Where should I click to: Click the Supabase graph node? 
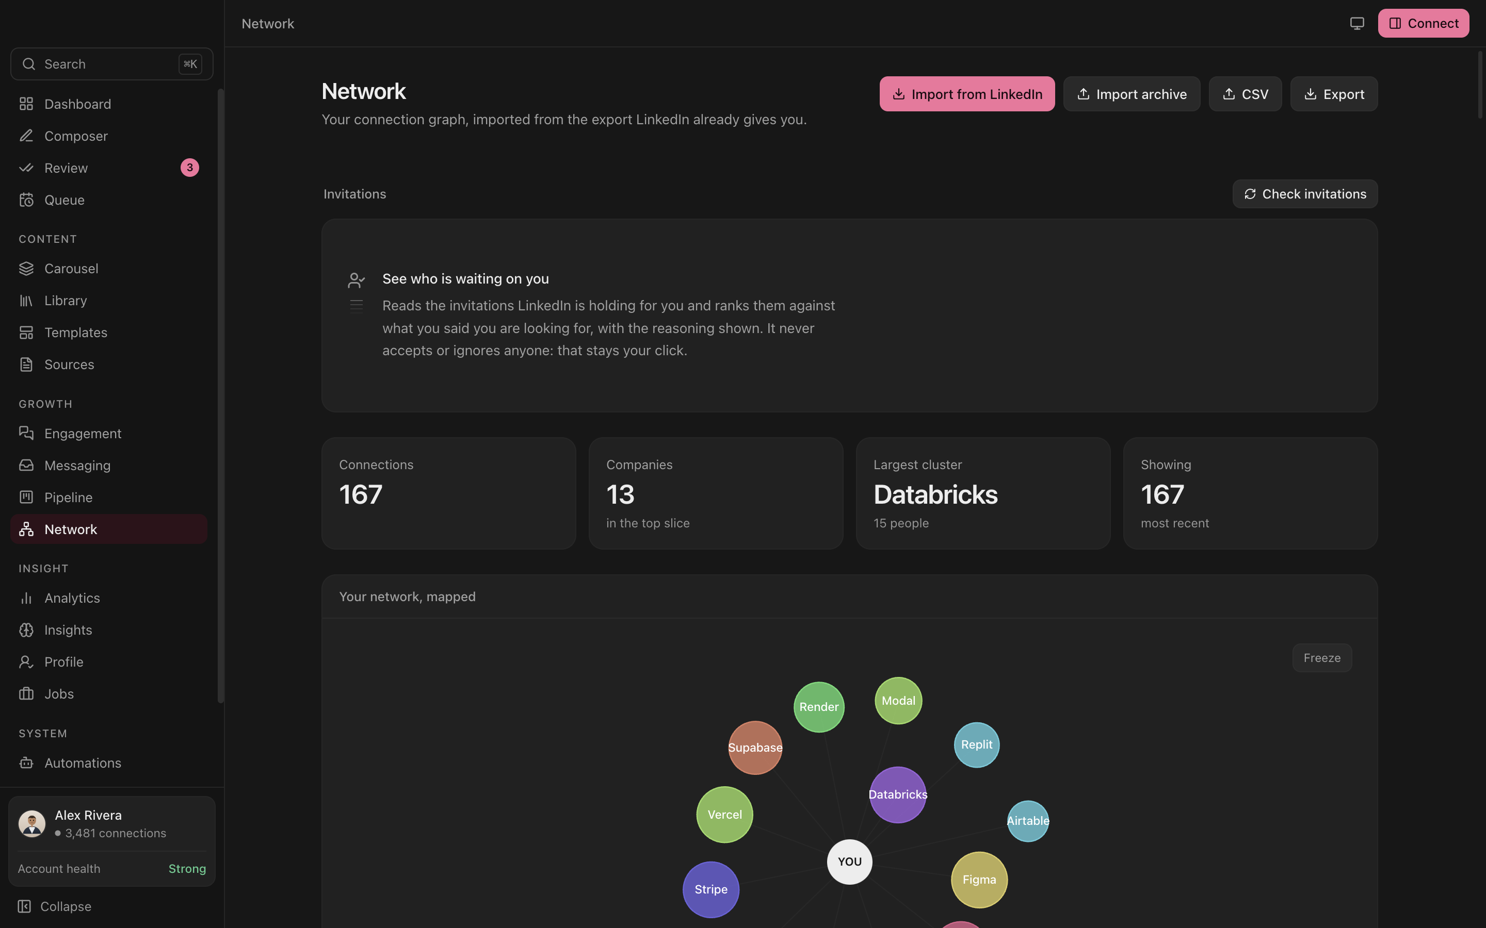click(x=755, y=748)
